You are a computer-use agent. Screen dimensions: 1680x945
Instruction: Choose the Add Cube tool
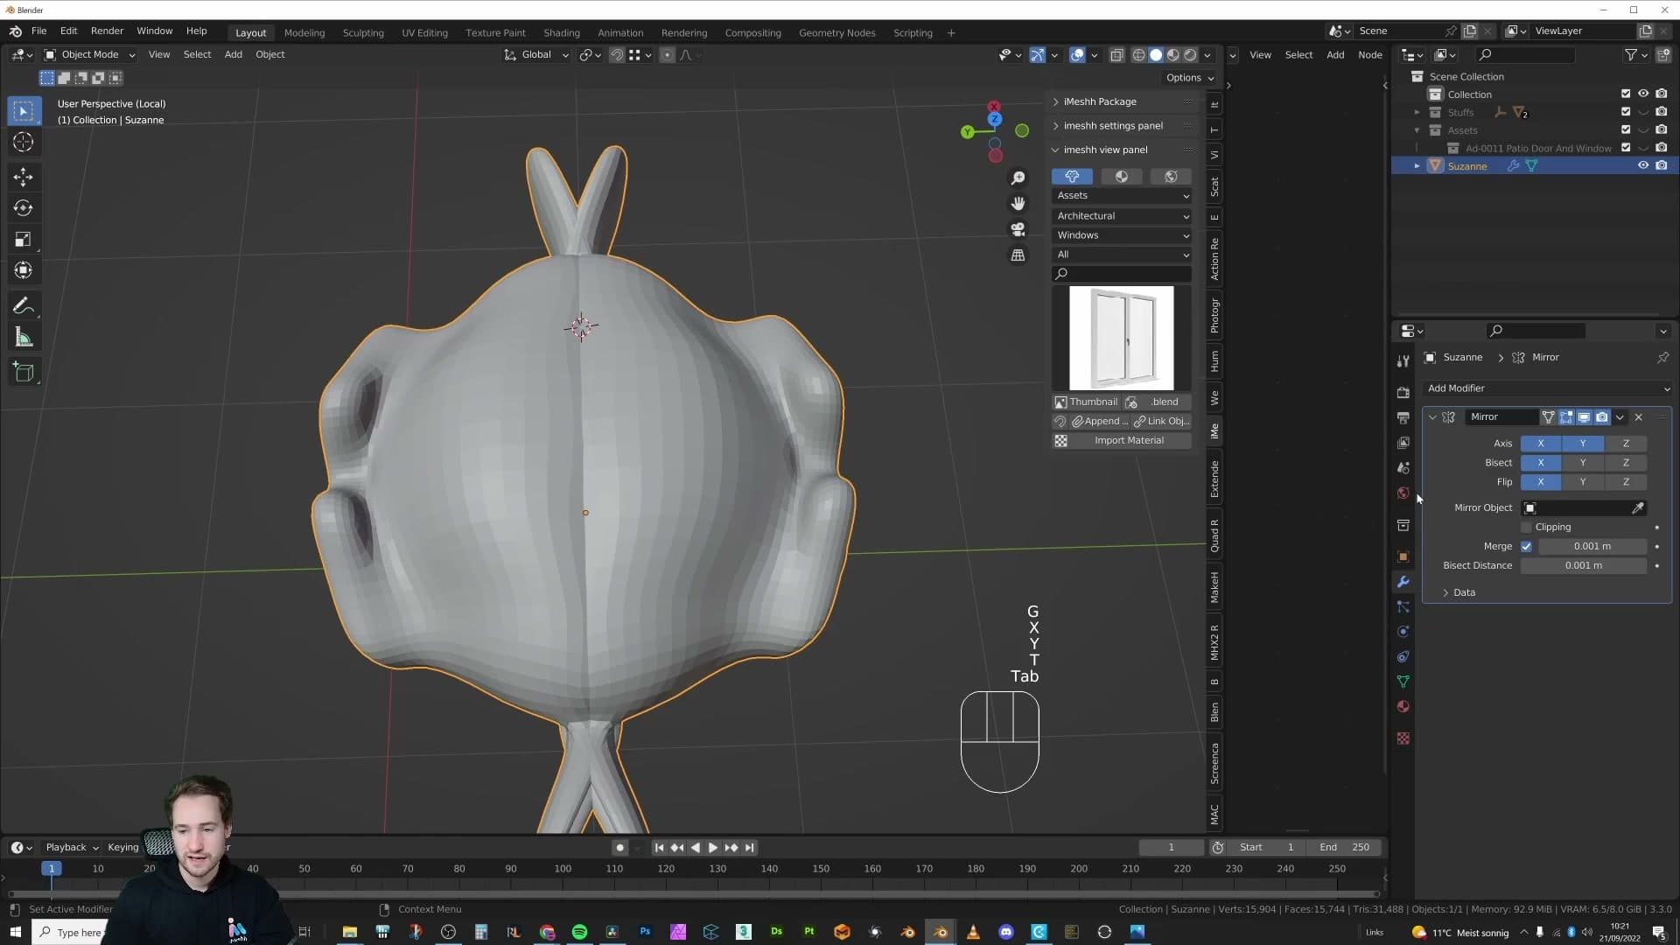pyautogui.click(x=24, y=373)
